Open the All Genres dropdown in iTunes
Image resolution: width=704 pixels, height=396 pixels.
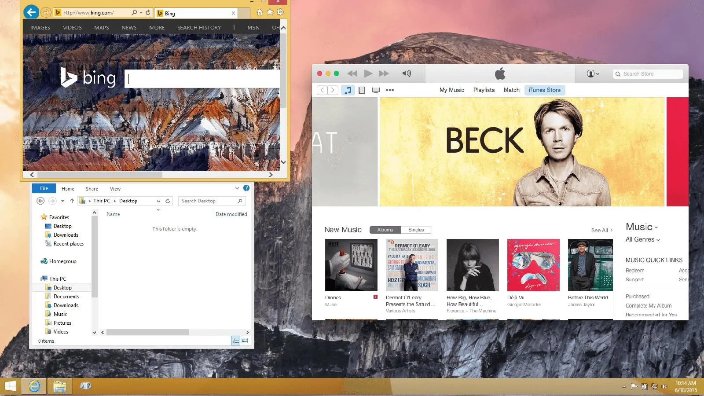642,239
